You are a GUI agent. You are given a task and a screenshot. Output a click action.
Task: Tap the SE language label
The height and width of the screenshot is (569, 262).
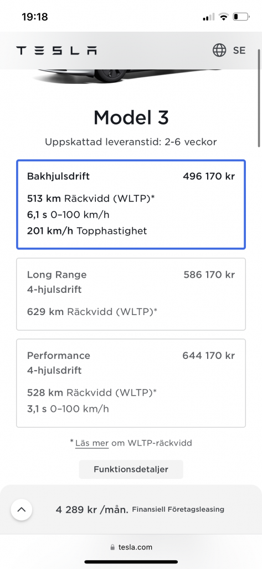239,51
